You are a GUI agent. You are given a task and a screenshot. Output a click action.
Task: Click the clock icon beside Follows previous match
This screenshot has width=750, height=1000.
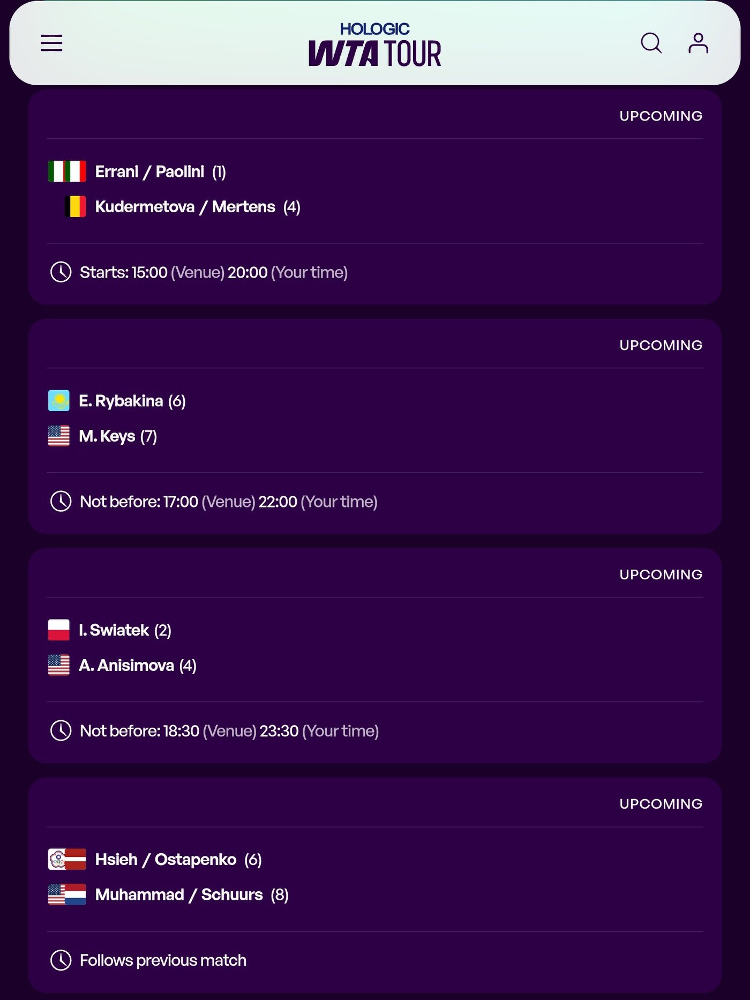click(61, 960)
